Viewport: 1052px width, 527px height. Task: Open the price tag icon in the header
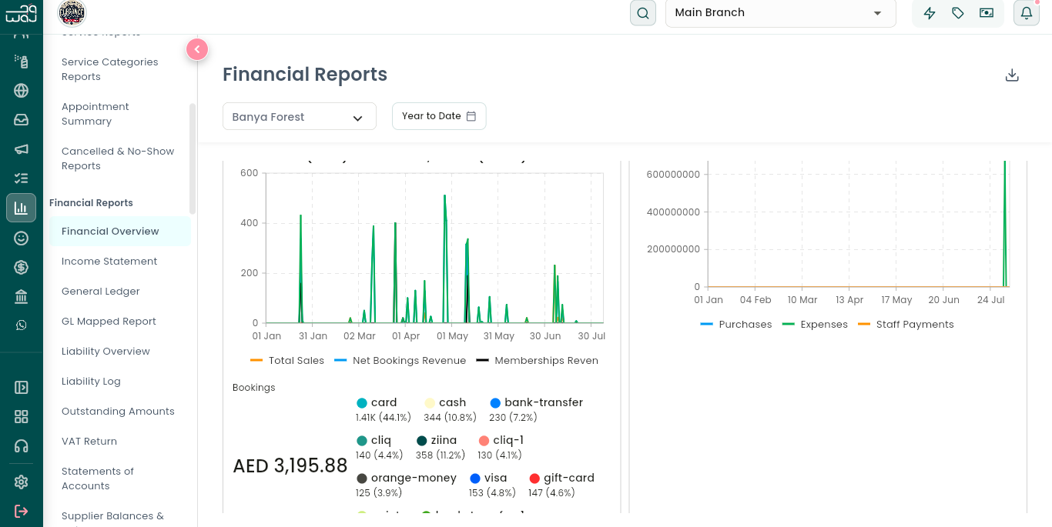pyautogui.click(x=958, y=13)
